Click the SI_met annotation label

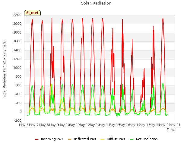click(32, 13)
